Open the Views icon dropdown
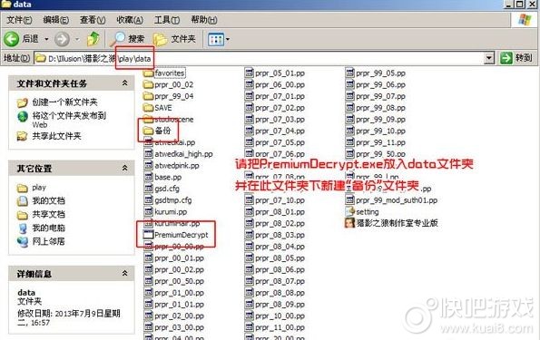This screenshot has height=340, width=540. (x=219, y=40)
